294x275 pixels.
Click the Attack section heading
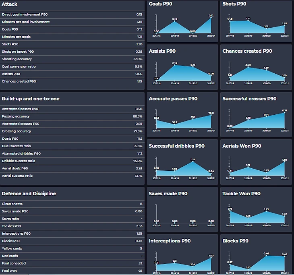(x=9, y=4)
